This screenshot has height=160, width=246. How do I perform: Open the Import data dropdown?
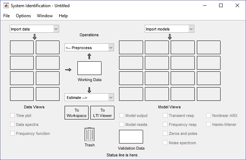point(34,29)
